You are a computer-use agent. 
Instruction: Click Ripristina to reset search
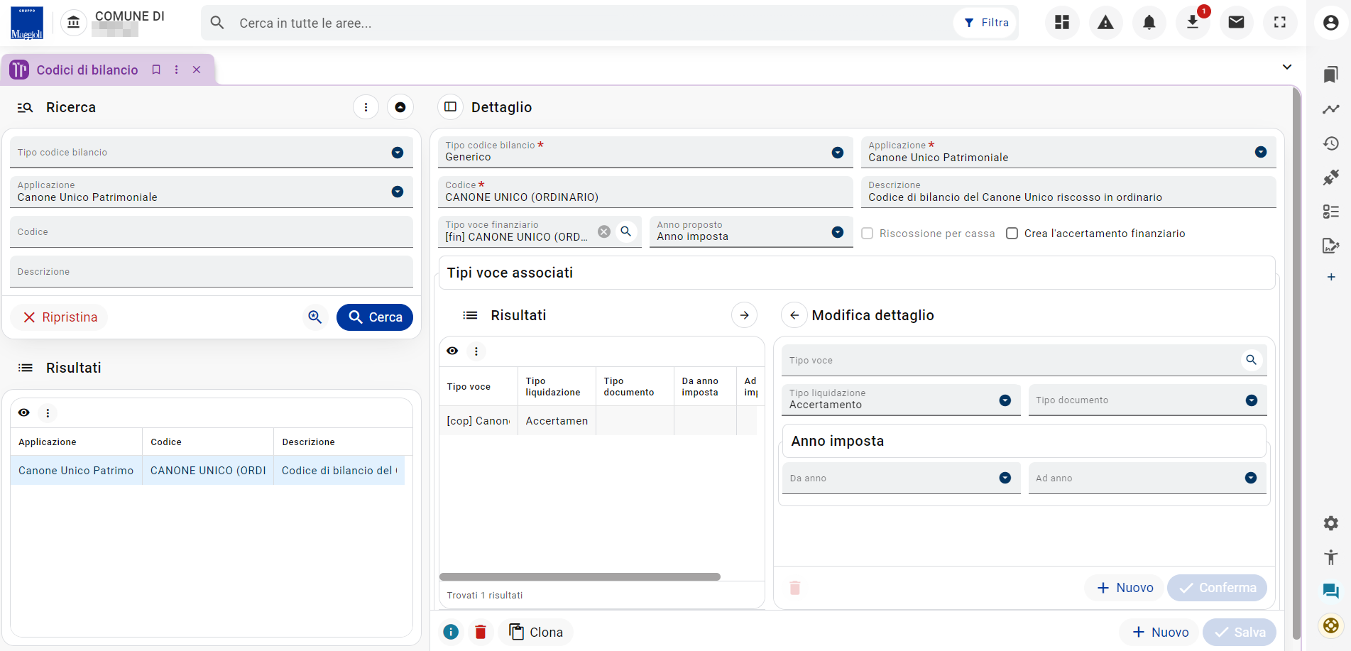(60, 317)
